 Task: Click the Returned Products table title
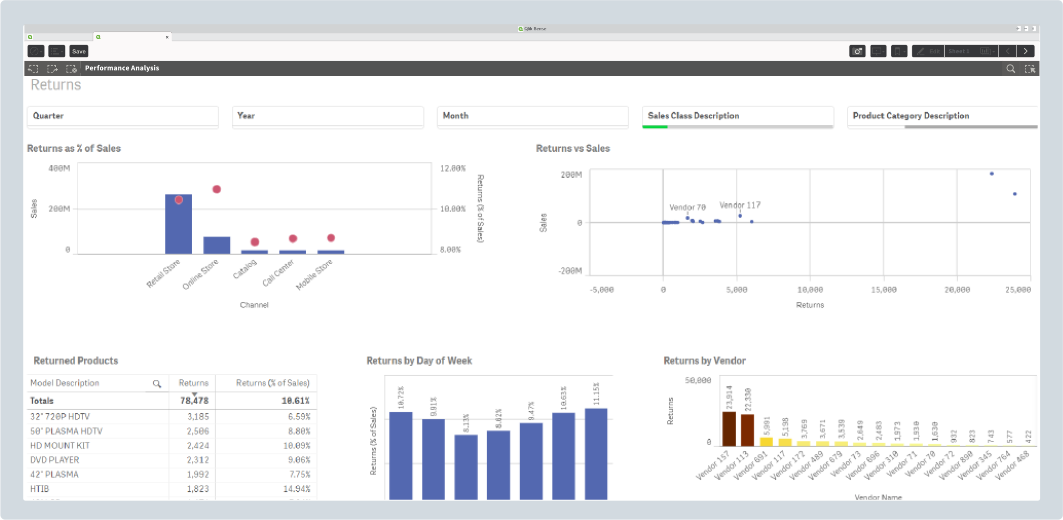pyautogui.click(x=76, y=361)
